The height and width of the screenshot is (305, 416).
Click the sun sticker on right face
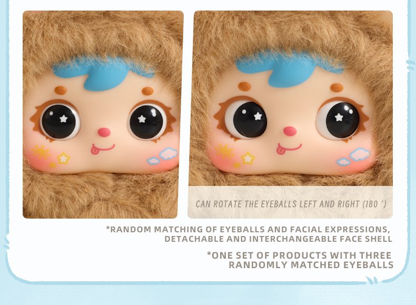(224, 151)
